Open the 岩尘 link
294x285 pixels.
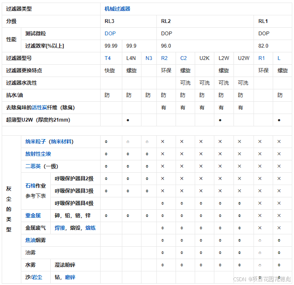(x=37, y=277)
